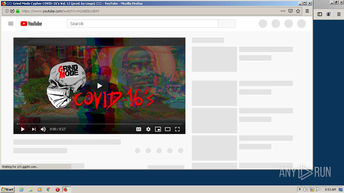Click the 0:00 / 5:27 time display

(x=58, y=129)
